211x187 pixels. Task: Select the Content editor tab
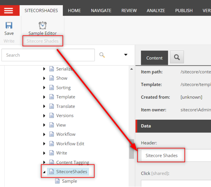click(154, 58)
